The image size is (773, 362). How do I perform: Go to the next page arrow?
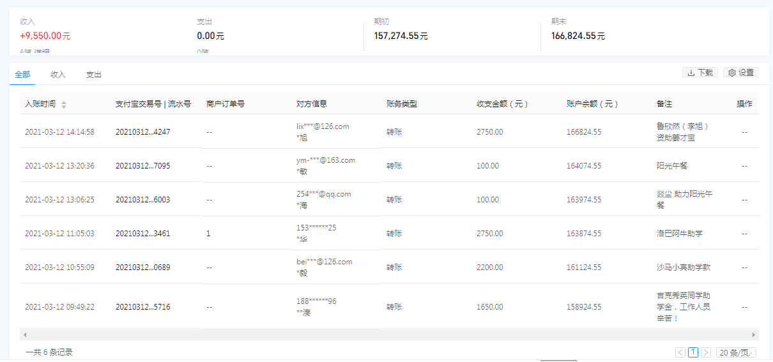click(706, 352)
